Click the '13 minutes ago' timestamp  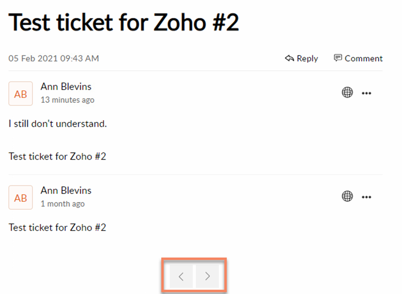click(x=68, y=100)
